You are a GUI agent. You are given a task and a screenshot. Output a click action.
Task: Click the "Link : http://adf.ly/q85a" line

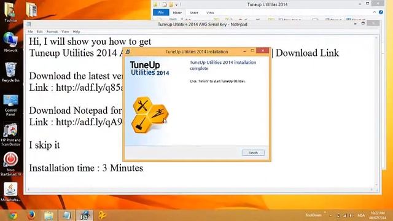point(76,87)
